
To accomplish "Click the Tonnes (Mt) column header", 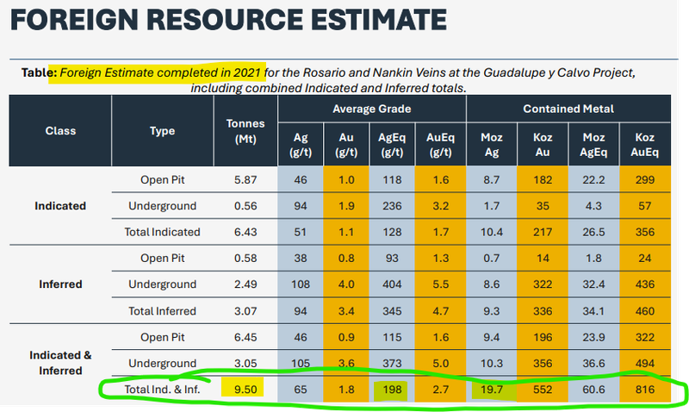I will tap(240, 131).
